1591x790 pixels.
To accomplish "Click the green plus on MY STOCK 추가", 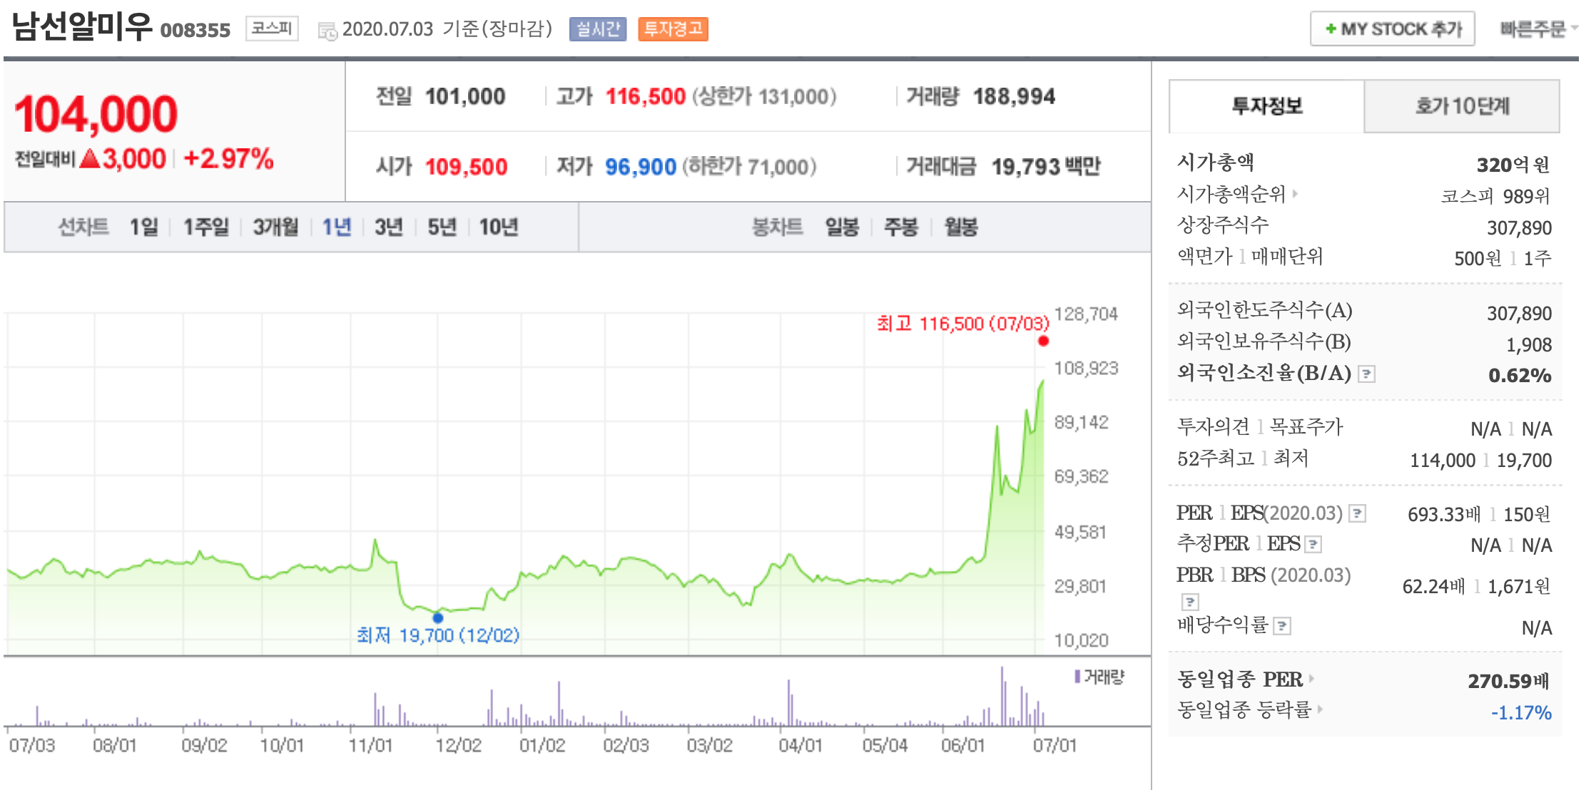I will (1331, 29).
